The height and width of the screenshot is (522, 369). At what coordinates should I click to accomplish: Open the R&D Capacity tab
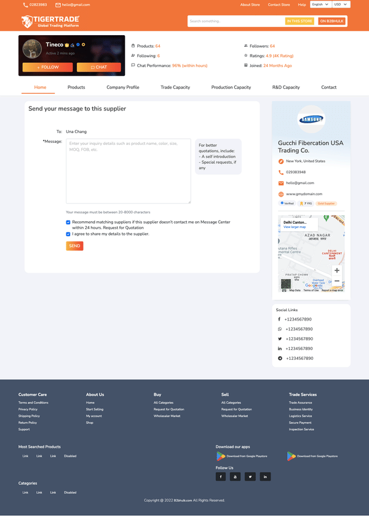coord(286,88)
